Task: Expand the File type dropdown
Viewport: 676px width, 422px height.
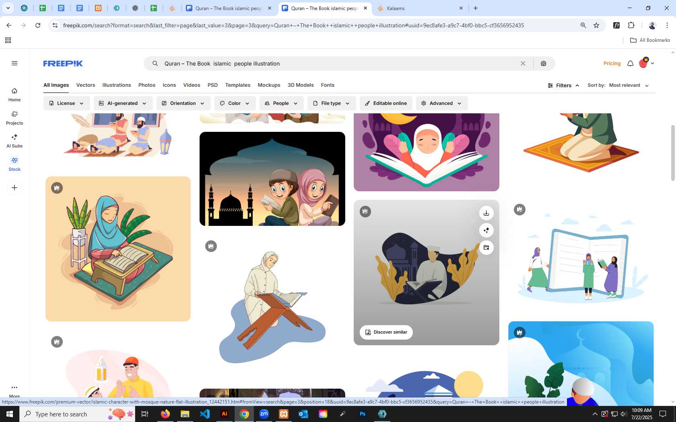Action: pos(332,103)
